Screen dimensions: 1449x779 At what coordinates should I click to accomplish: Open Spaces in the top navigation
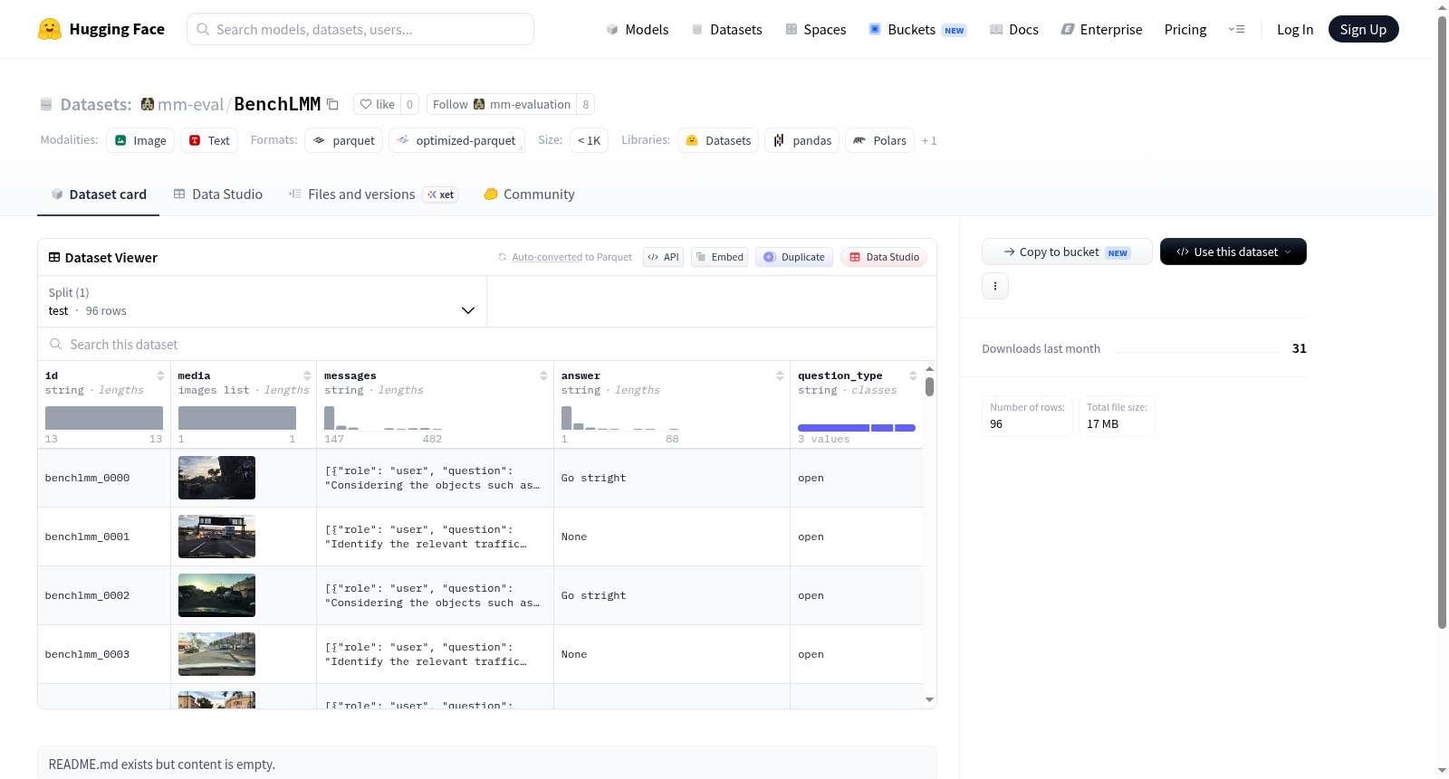(x=816, y=29)
